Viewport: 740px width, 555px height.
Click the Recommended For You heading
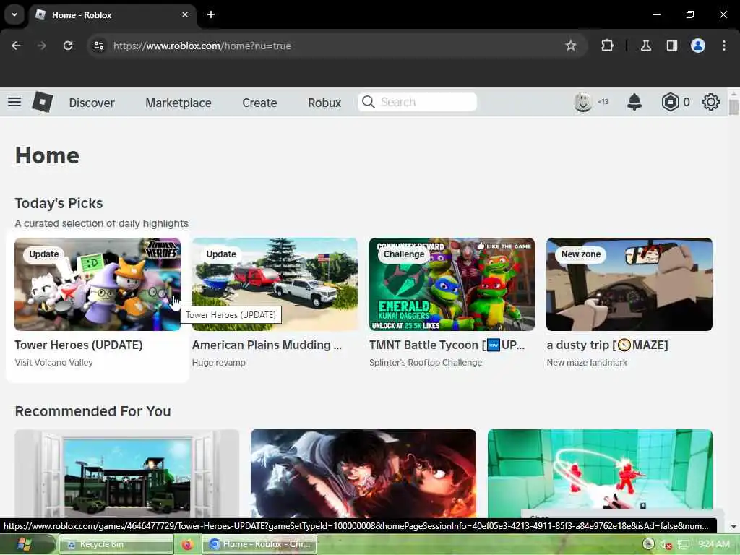coord(93,411)
